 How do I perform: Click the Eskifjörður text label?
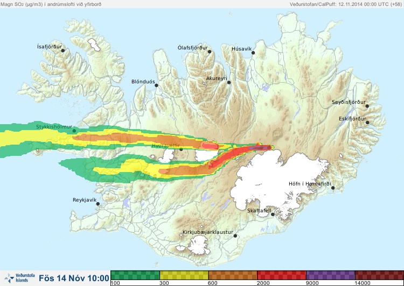pyautogui.click(x=352, y=119)
